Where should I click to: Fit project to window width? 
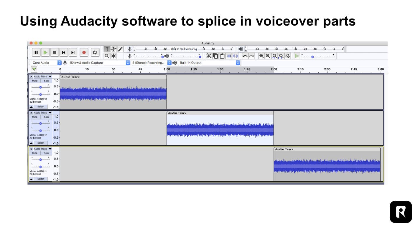(x=281, y=56)
